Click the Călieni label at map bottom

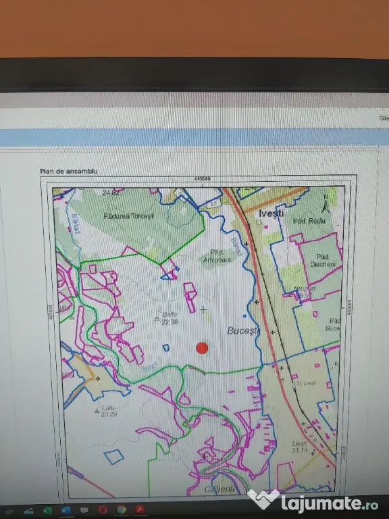[x=219, y=489]
